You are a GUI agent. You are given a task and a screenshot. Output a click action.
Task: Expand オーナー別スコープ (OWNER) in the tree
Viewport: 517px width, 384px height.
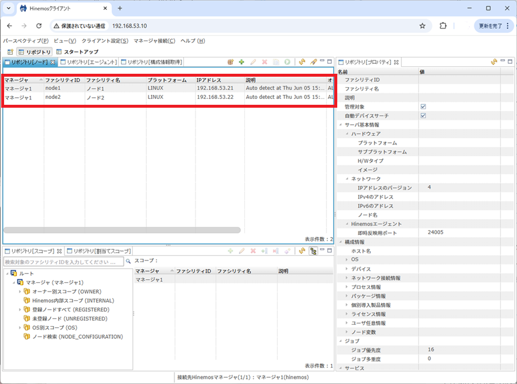pyautogui.click(x=20, y=292)
